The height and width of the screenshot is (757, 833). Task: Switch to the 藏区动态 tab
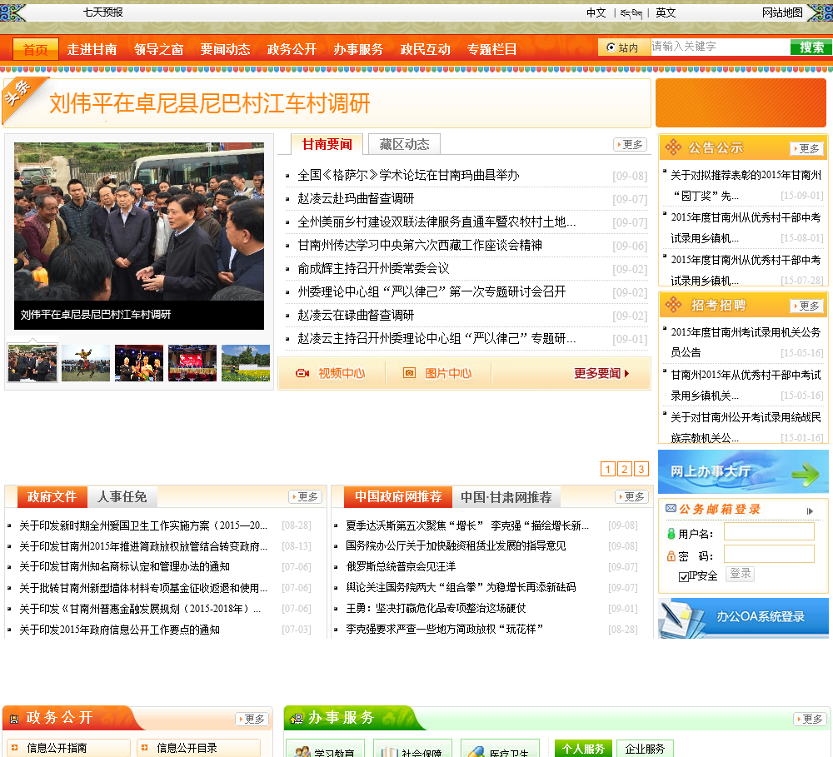pyautogui.click(x=404, y=144)
